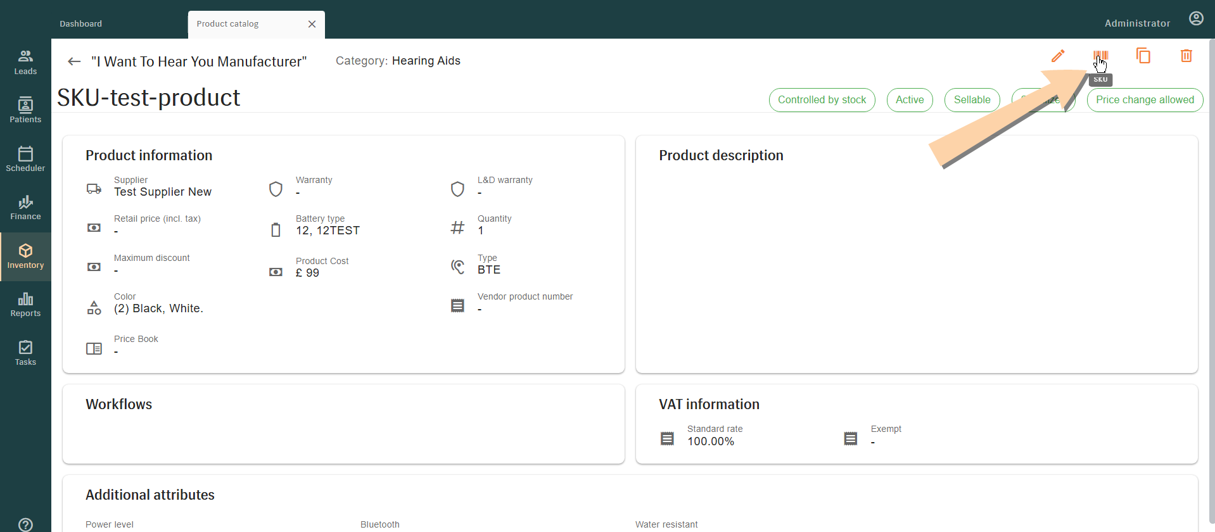Open the Scheduler from sidebar
This screenshot has width=1215, height=532.
(x=25, y=159)
